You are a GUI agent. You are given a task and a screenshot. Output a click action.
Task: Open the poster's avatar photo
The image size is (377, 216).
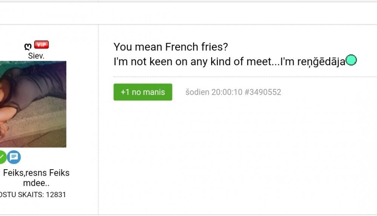[x=33, y=104]
